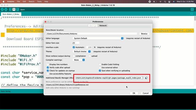The width and height of the screenshot is (196, 110).
Task: Click the Additional Boards Manager URLs field
Action: 109,78
